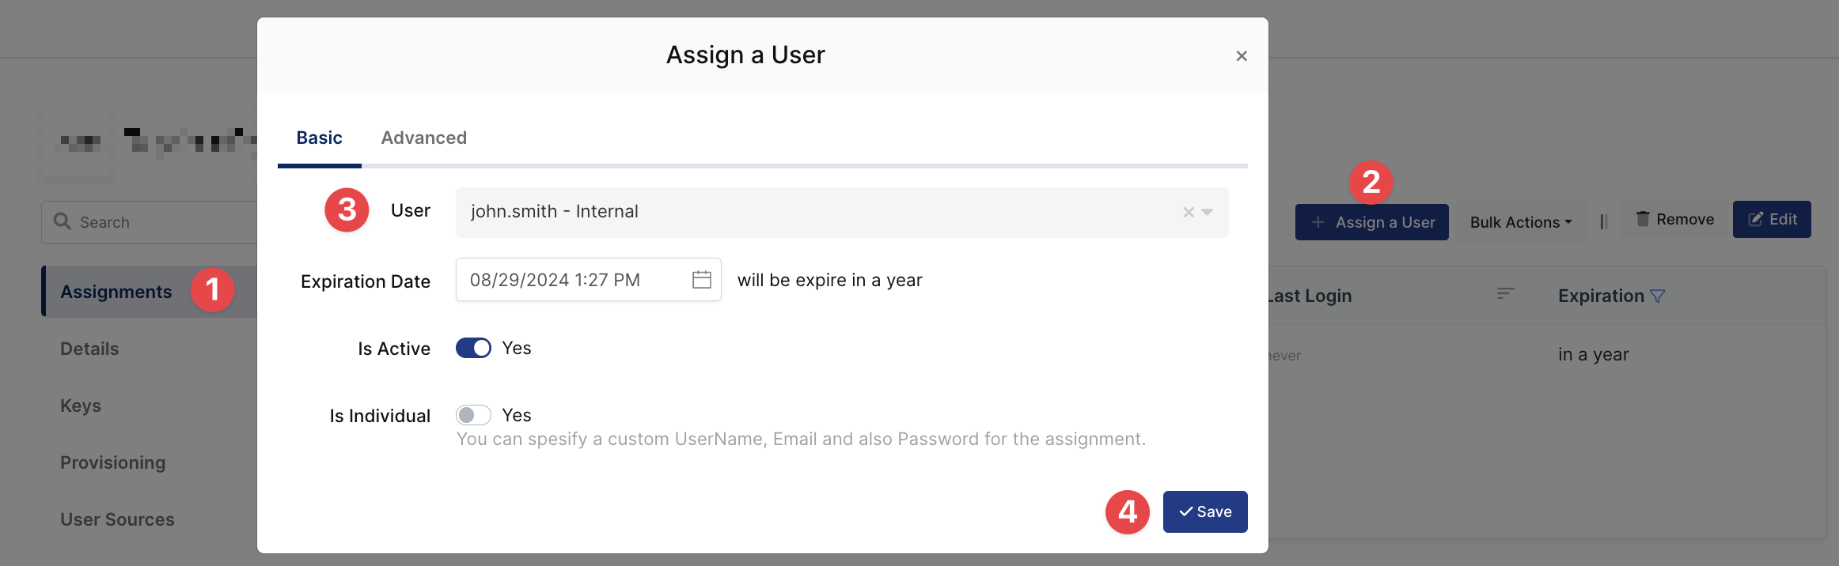The height and width of the screenshot is (566, 1839).
Task: Click the Remove trash icon
Action: [1643, 220]
